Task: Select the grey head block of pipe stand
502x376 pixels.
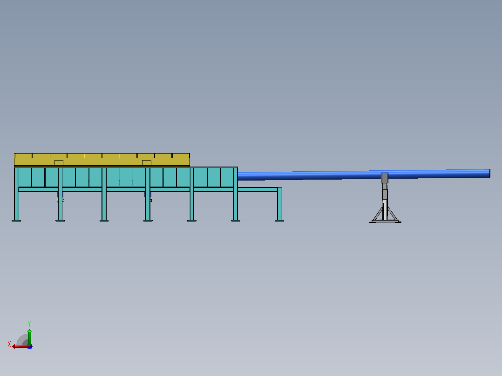Action: click(385, 178)
